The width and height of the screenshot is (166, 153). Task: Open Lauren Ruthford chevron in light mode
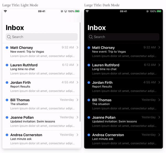point(77,65)
